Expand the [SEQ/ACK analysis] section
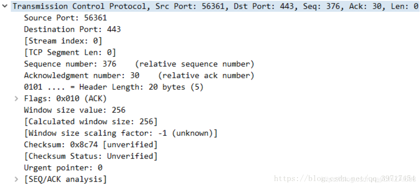The image size is (420, 187). tap(17, 179)
